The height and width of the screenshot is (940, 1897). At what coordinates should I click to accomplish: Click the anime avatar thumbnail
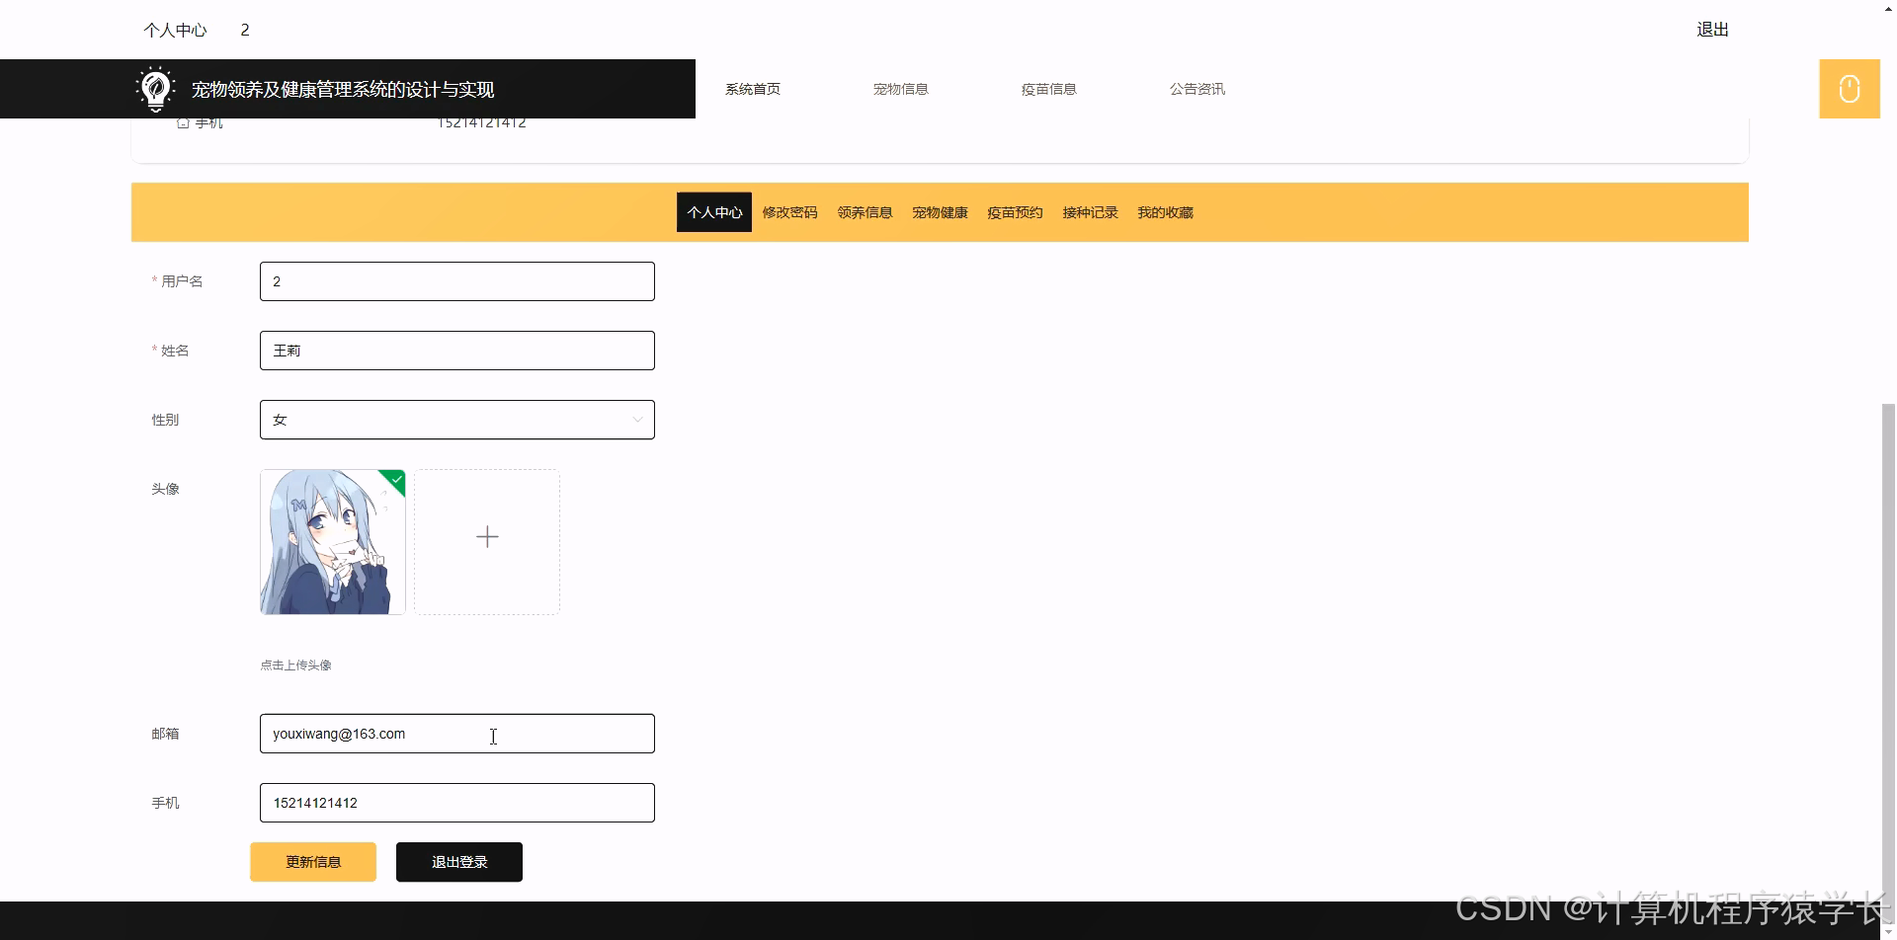333,542
